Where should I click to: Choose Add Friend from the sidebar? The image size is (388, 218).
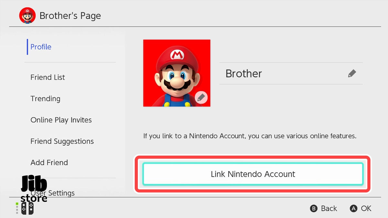tap(49, 163)
